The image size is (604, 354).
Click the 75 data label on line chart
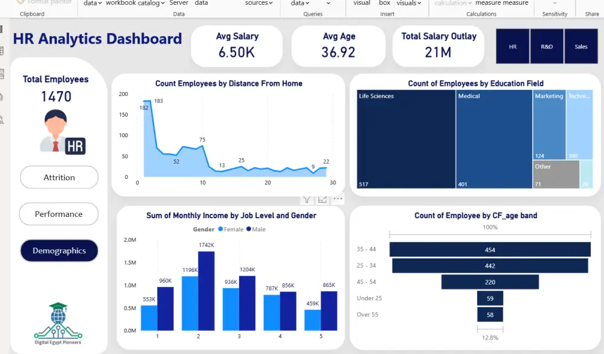click(x=202, y=140)
